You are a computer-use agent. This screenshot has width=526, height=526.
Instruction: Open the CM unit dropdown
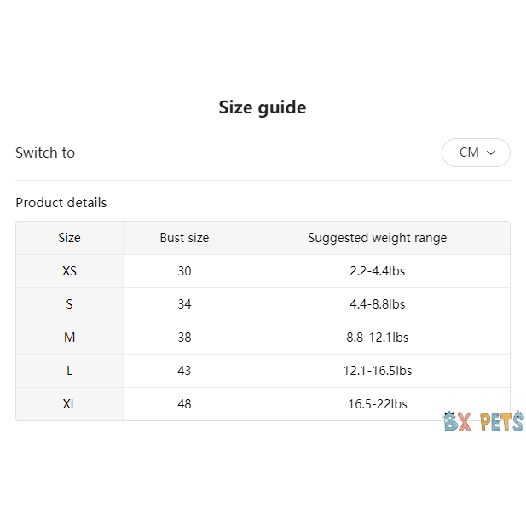(476, 153)
